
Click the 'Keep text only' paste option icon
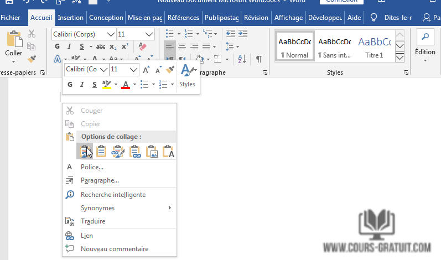(168, 151)
